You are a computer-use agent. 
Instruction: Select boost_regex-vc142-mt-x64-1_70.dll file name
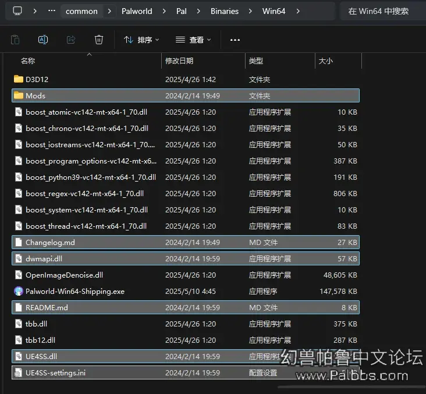pos(84,193)
